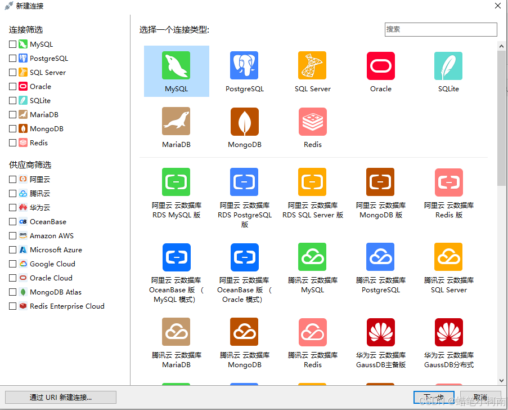Click the scrollbar up arrow
The height and width of the screenshot is (410, 508).
click(x=501, y=46)
